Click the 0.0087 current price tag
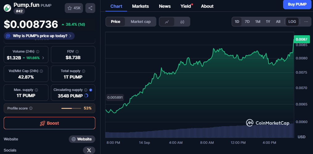The width and height of the screenshot is (313, 154). pyautogui.click(x=302, y=39)
